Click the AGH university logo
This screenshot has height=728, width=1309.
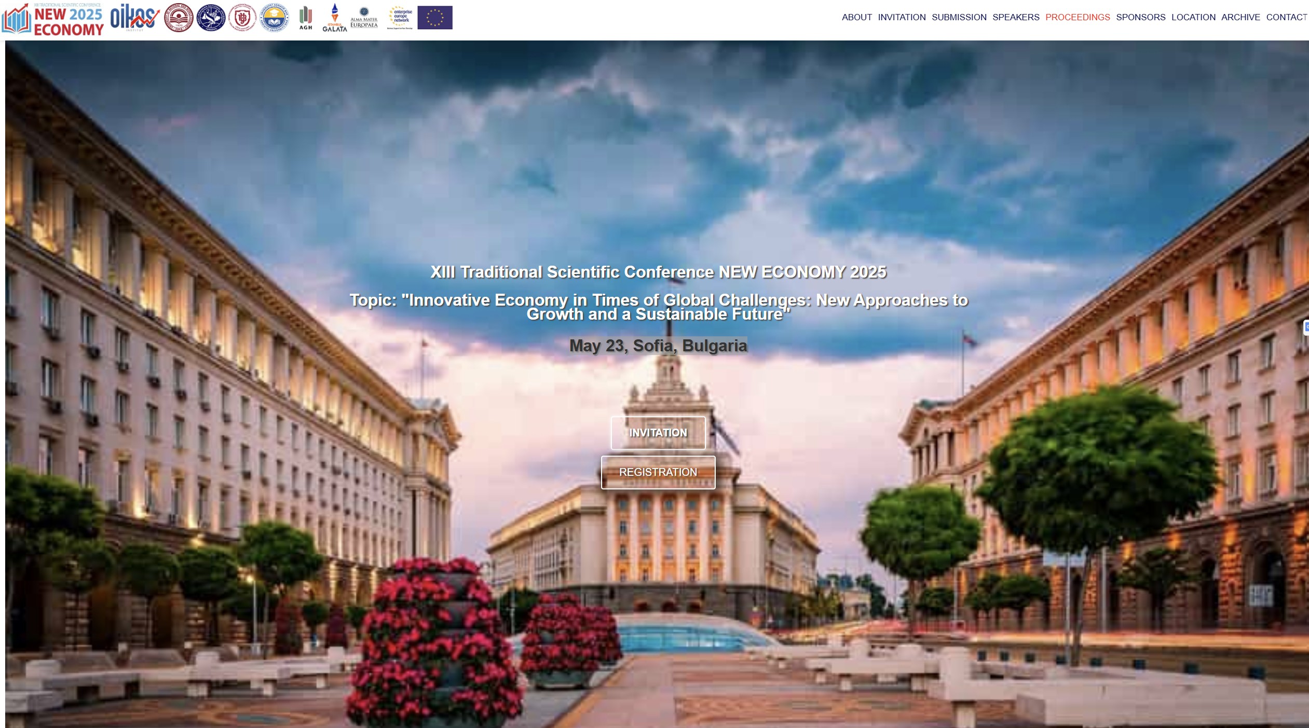pyautogui.click(x=306, y=18)
